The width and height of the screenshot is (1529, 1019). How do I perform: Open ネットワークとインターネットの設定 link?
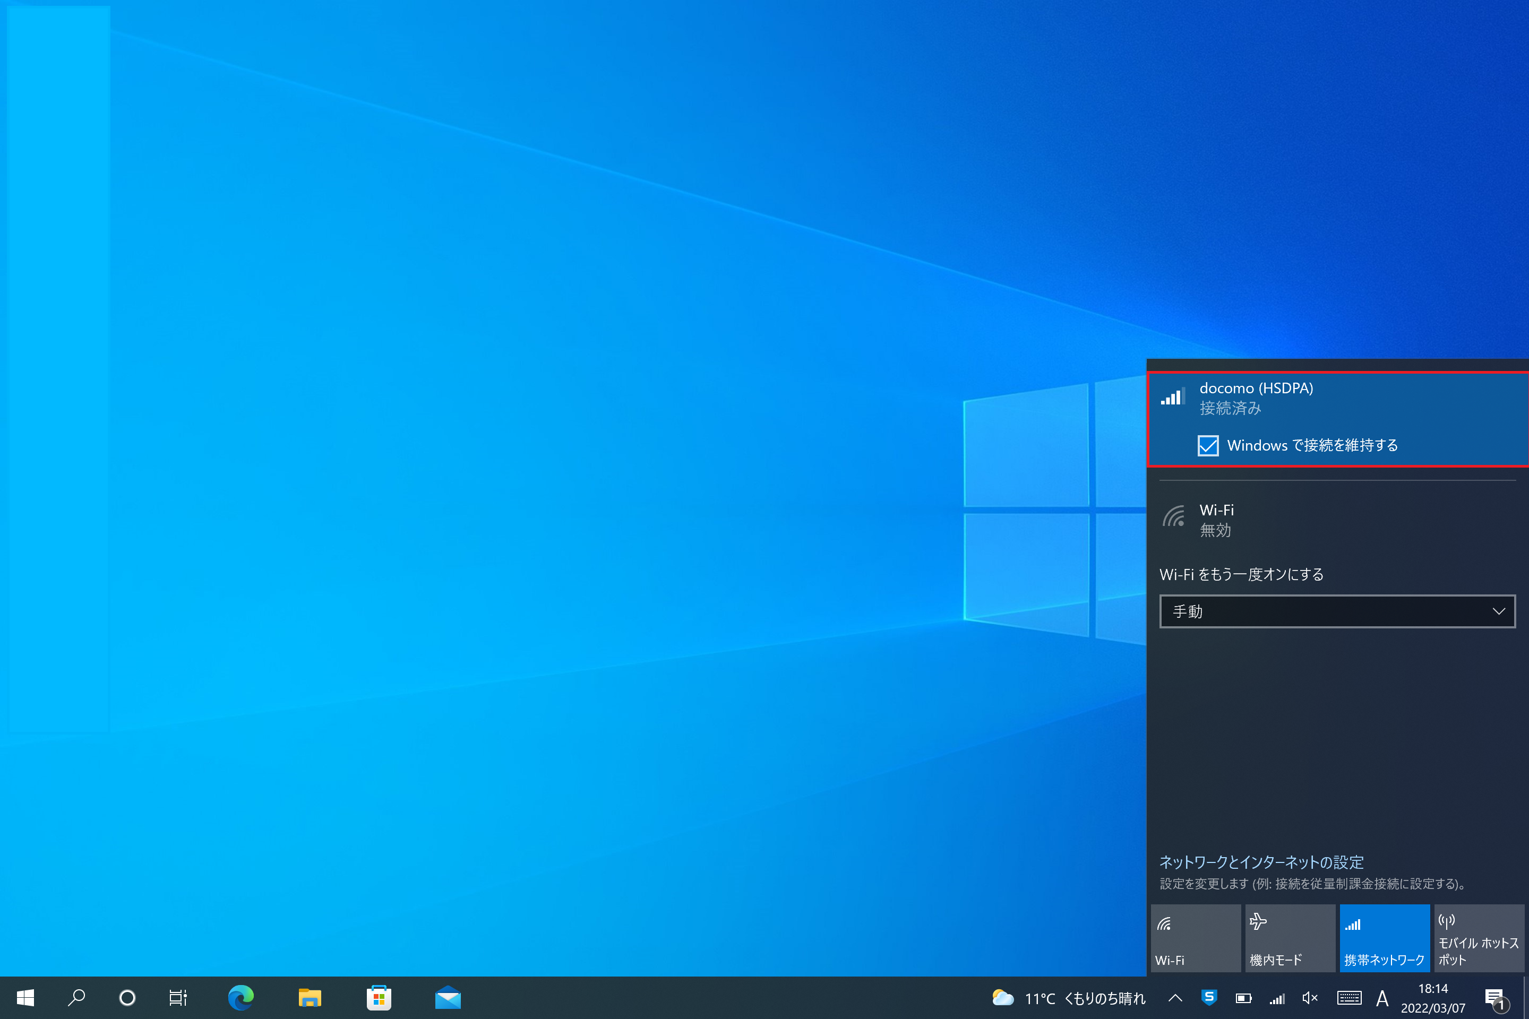[x=1261, y=862]
